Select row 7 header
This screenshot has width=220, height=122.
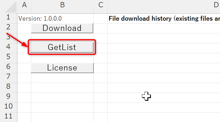tap(8, 77)
